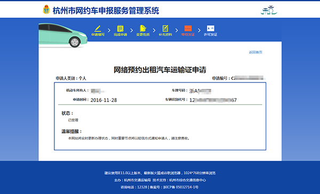The width and height of the screenshot is (320, 194).
Task: Click chevron between 变更性质 and 补充资料
Action: pos(154,30)
